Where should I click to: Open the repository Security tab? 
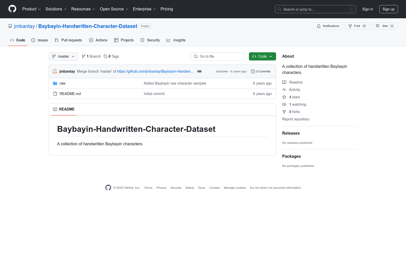coord(150,40)
